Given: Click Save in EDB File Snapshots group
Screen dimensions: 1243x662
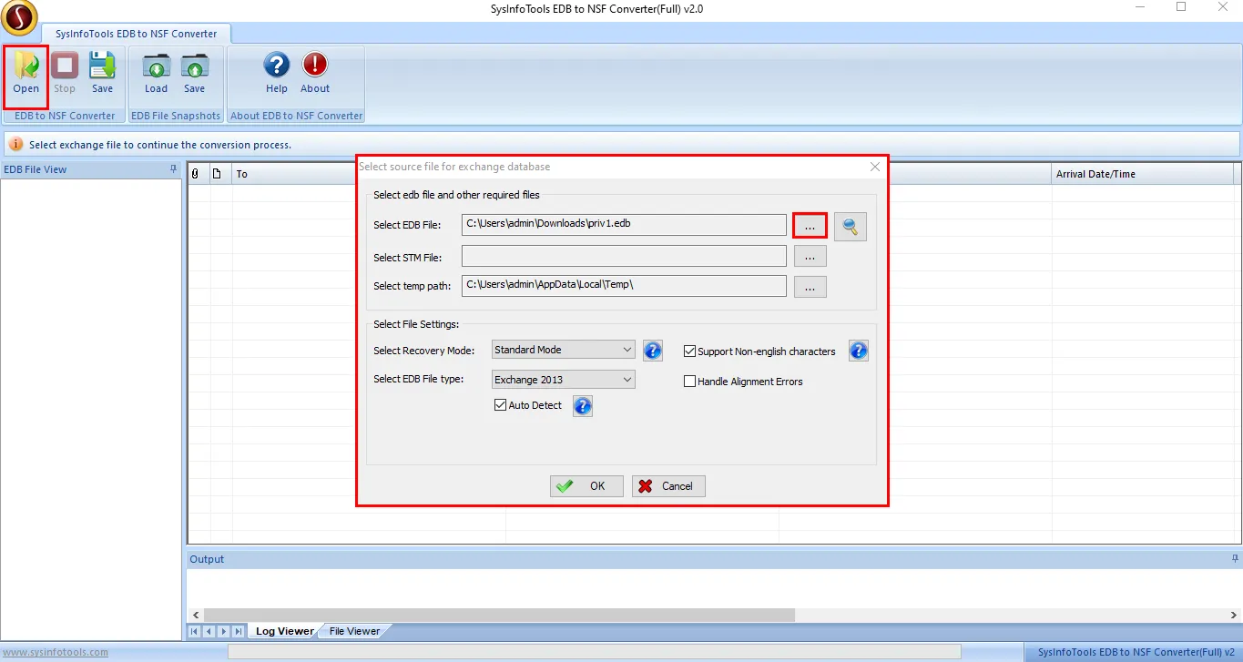Looking at the screenshot, I should pos(195,73).
